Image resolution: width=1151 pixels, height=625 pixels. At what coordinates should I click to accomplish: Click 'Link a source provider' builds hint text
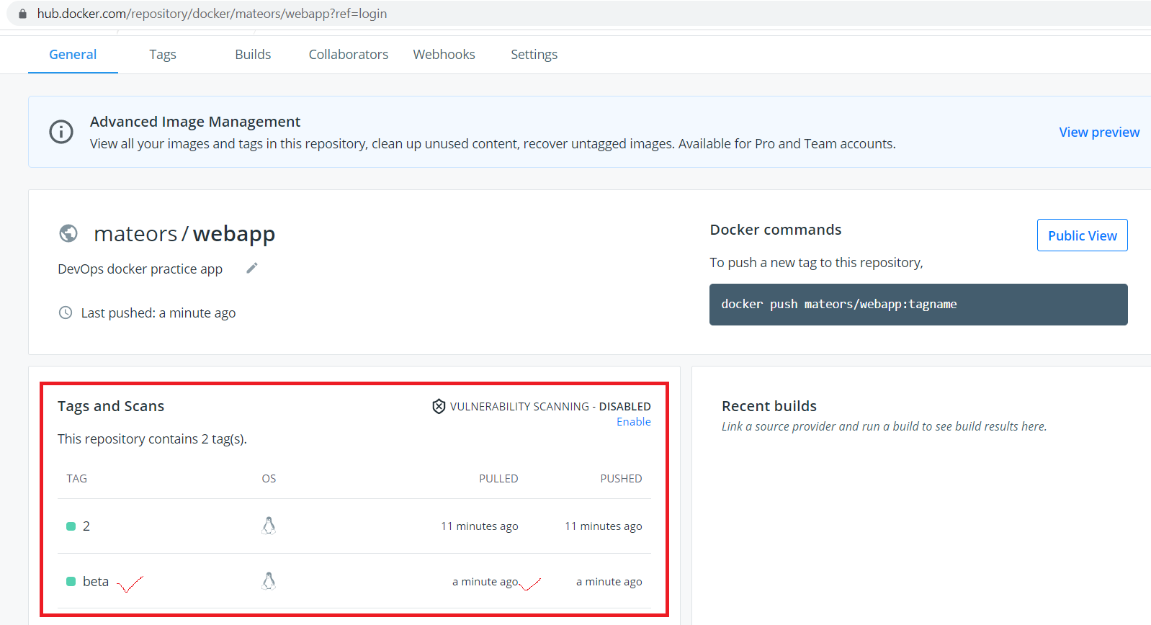click(x=884, y=426)
